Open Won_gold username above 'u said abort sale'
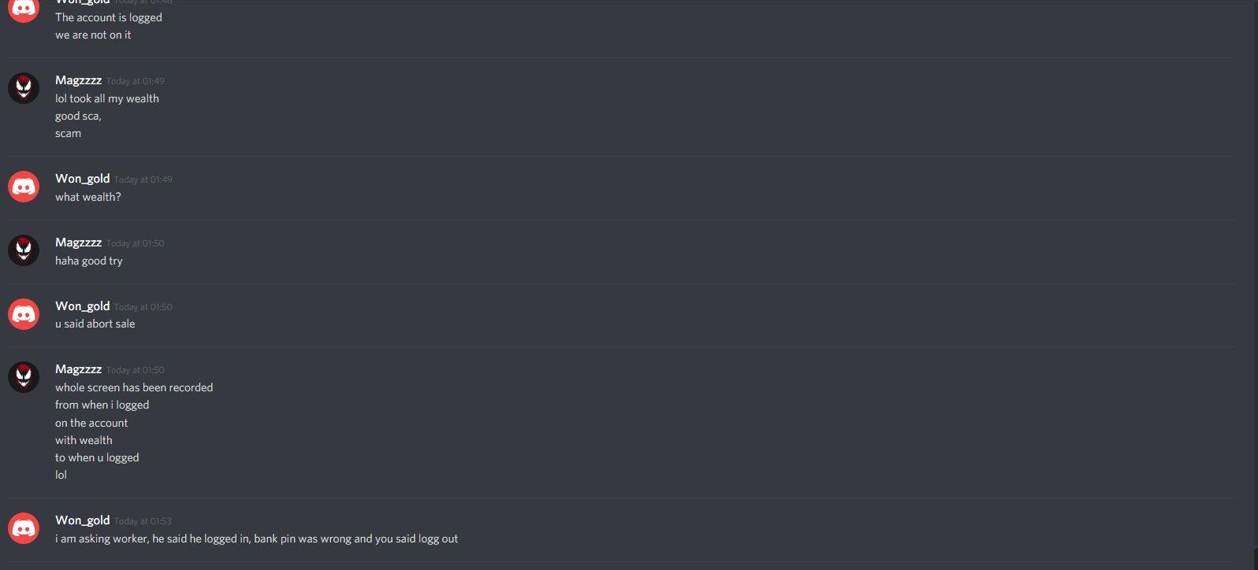 82,306
